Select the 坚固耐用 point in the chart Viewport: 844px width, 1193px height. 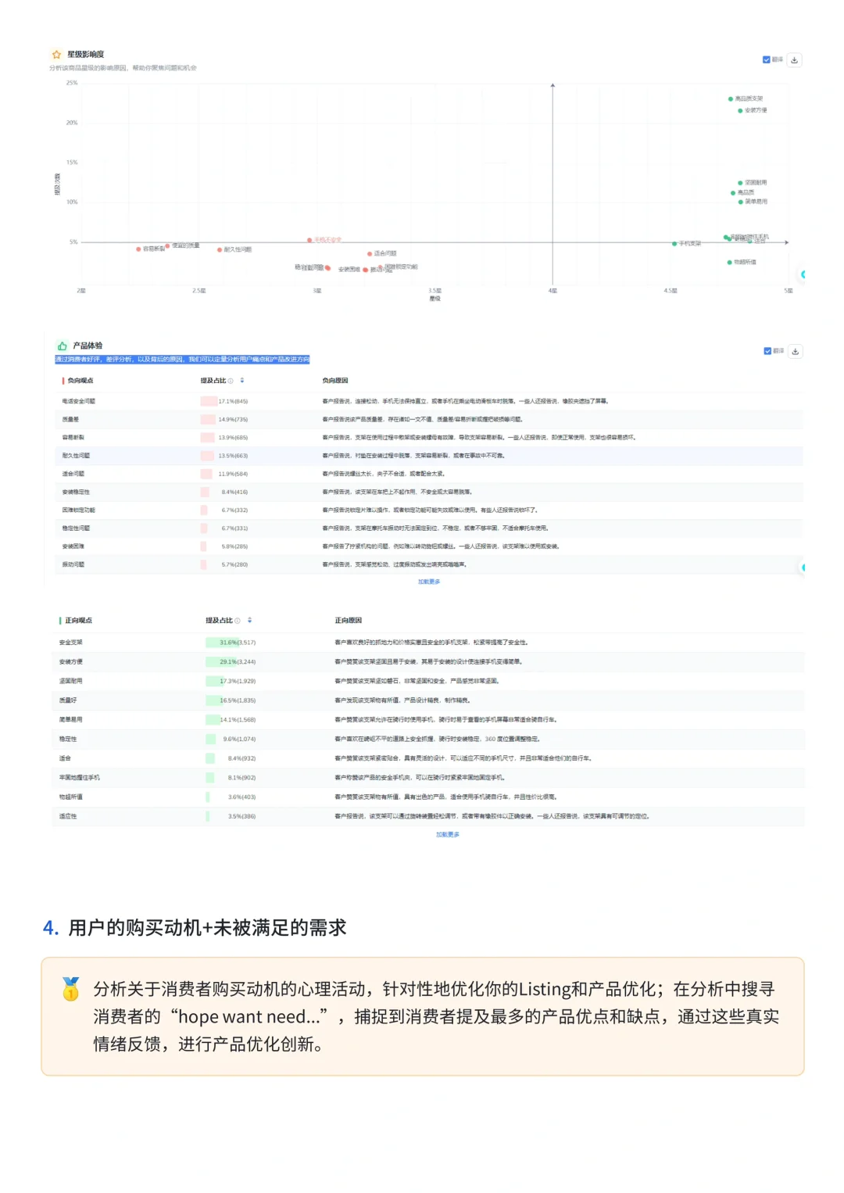coord(740,183)
